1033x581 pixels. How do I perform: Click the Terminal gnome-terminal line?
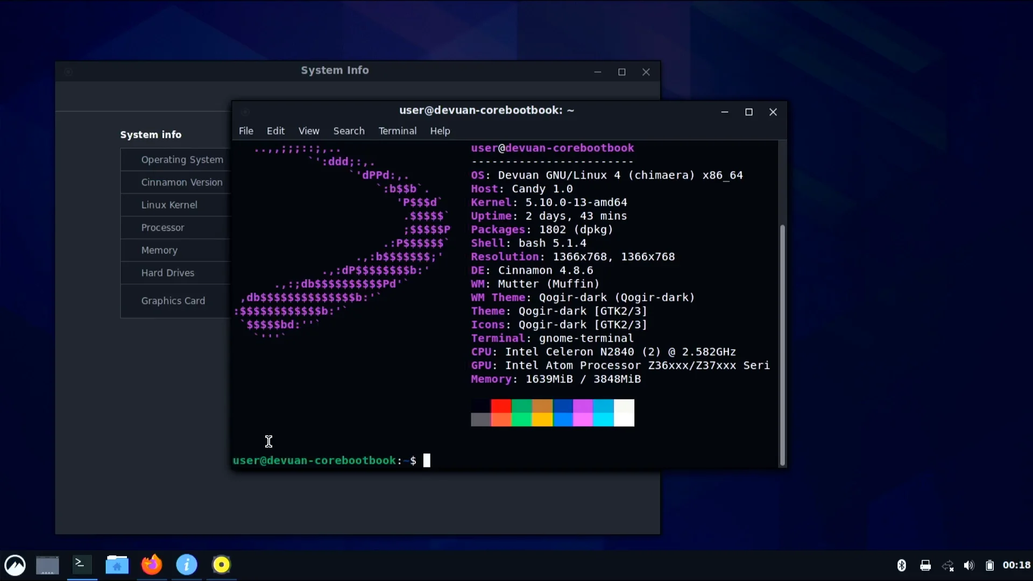552,338
